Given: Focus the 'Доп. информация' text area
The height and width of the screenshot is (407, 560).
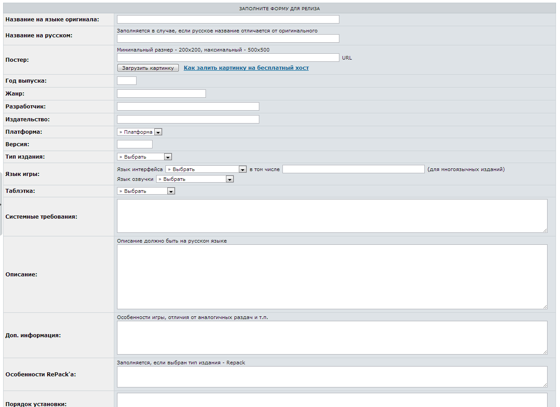Looking at the screenshot, I should pos(332,338).
